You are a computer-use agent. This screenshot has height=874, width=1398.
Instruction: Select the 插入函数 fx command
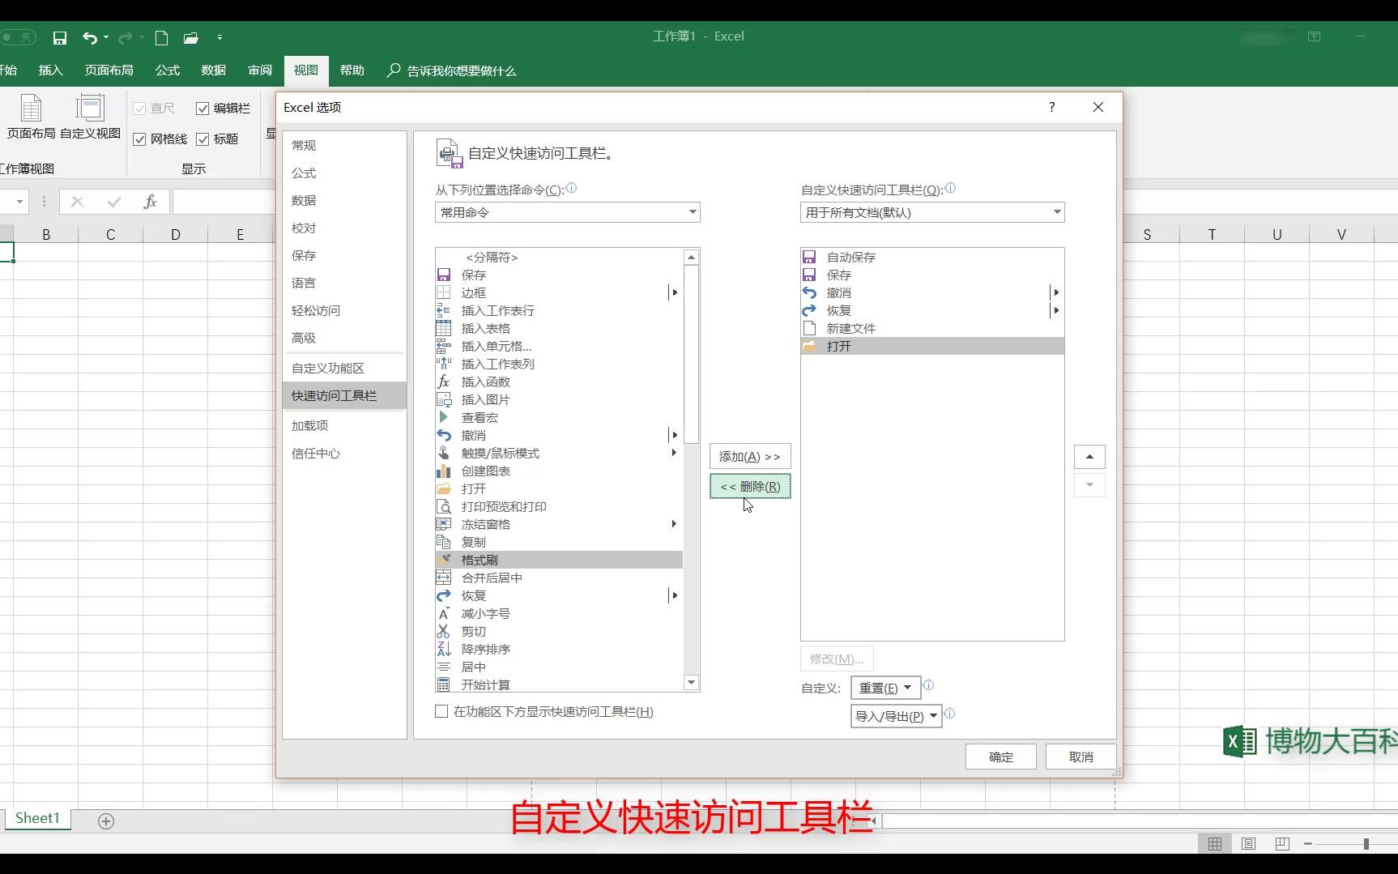click(x=559, y=382)
